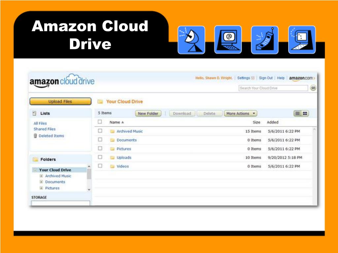The height and width of the screenshot is (253, 338).
Task: Check the Uploads row checkbox
Action: click(100, 157)
